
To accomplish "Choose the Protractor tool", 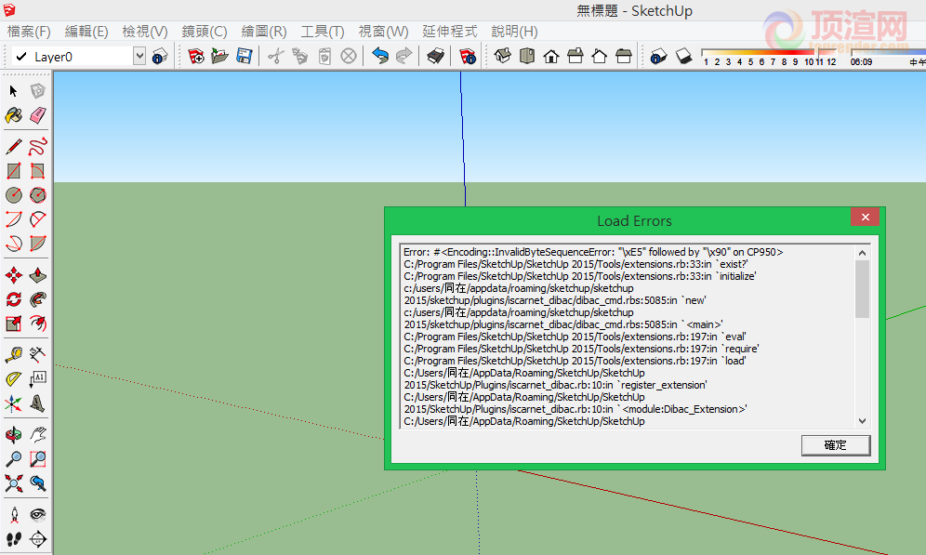I will coord(14,379).
